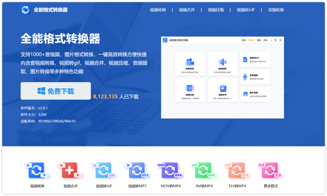Go to 视频转换 in top navigation

point(158,10)
